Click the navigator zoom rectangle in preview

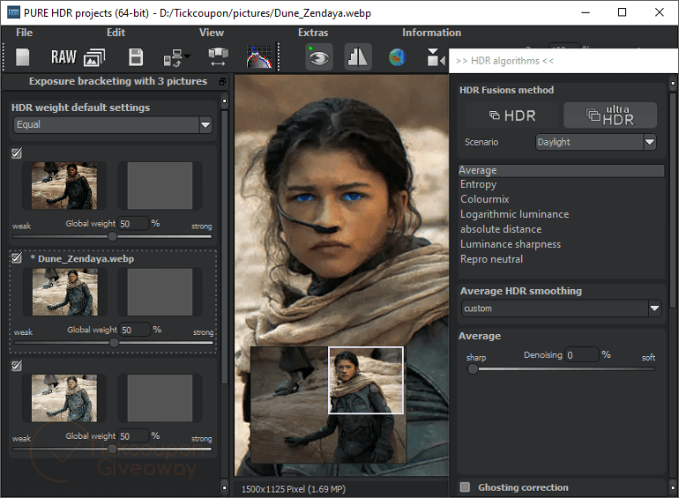366,380
